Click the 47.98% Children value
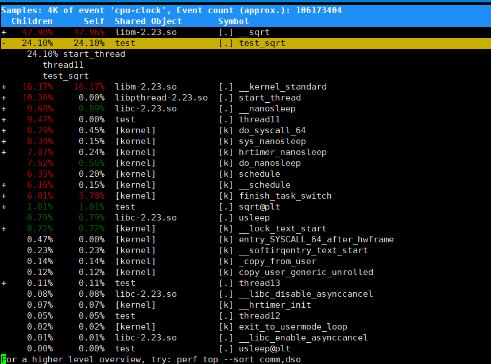The width and height of the screenshot is (491, 364). tap(37, 32)
